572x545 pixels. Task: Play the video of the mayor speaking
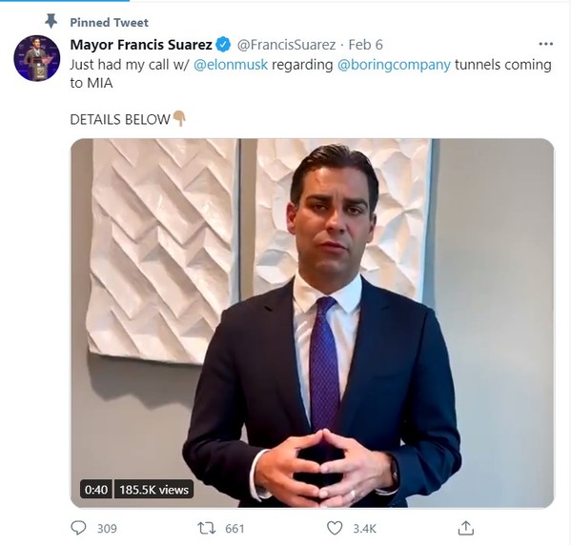(x=313, y=322)
